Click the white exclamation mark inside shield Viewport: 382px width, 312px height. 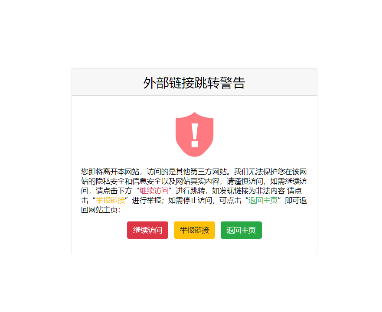[195, 136]
